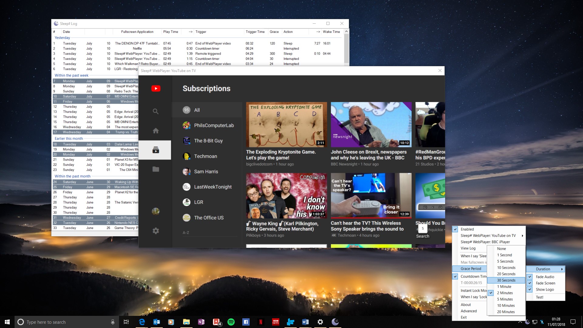Go to YouTube home via house icon
This screenshot has width=583, height=328.
point(155,131)
